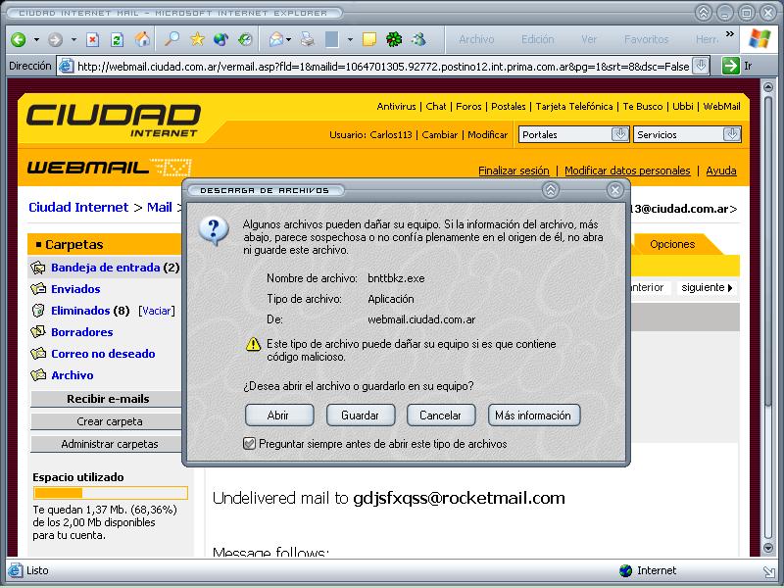
Task: Go to the Home page icon
Action: click(x=142, y=40)
